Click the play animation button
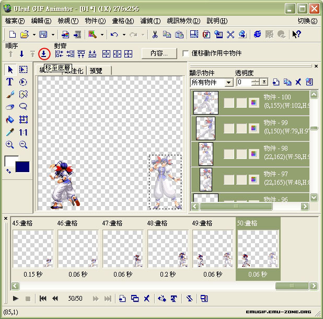The height and width of the screenshot is (319, 323). coord(16,299)
